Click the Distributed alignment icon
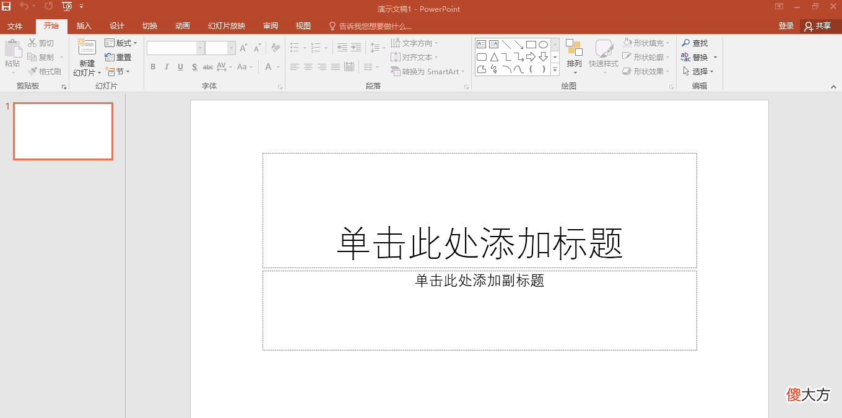Viewport: 842px width, 418px height. pos(349,67)
